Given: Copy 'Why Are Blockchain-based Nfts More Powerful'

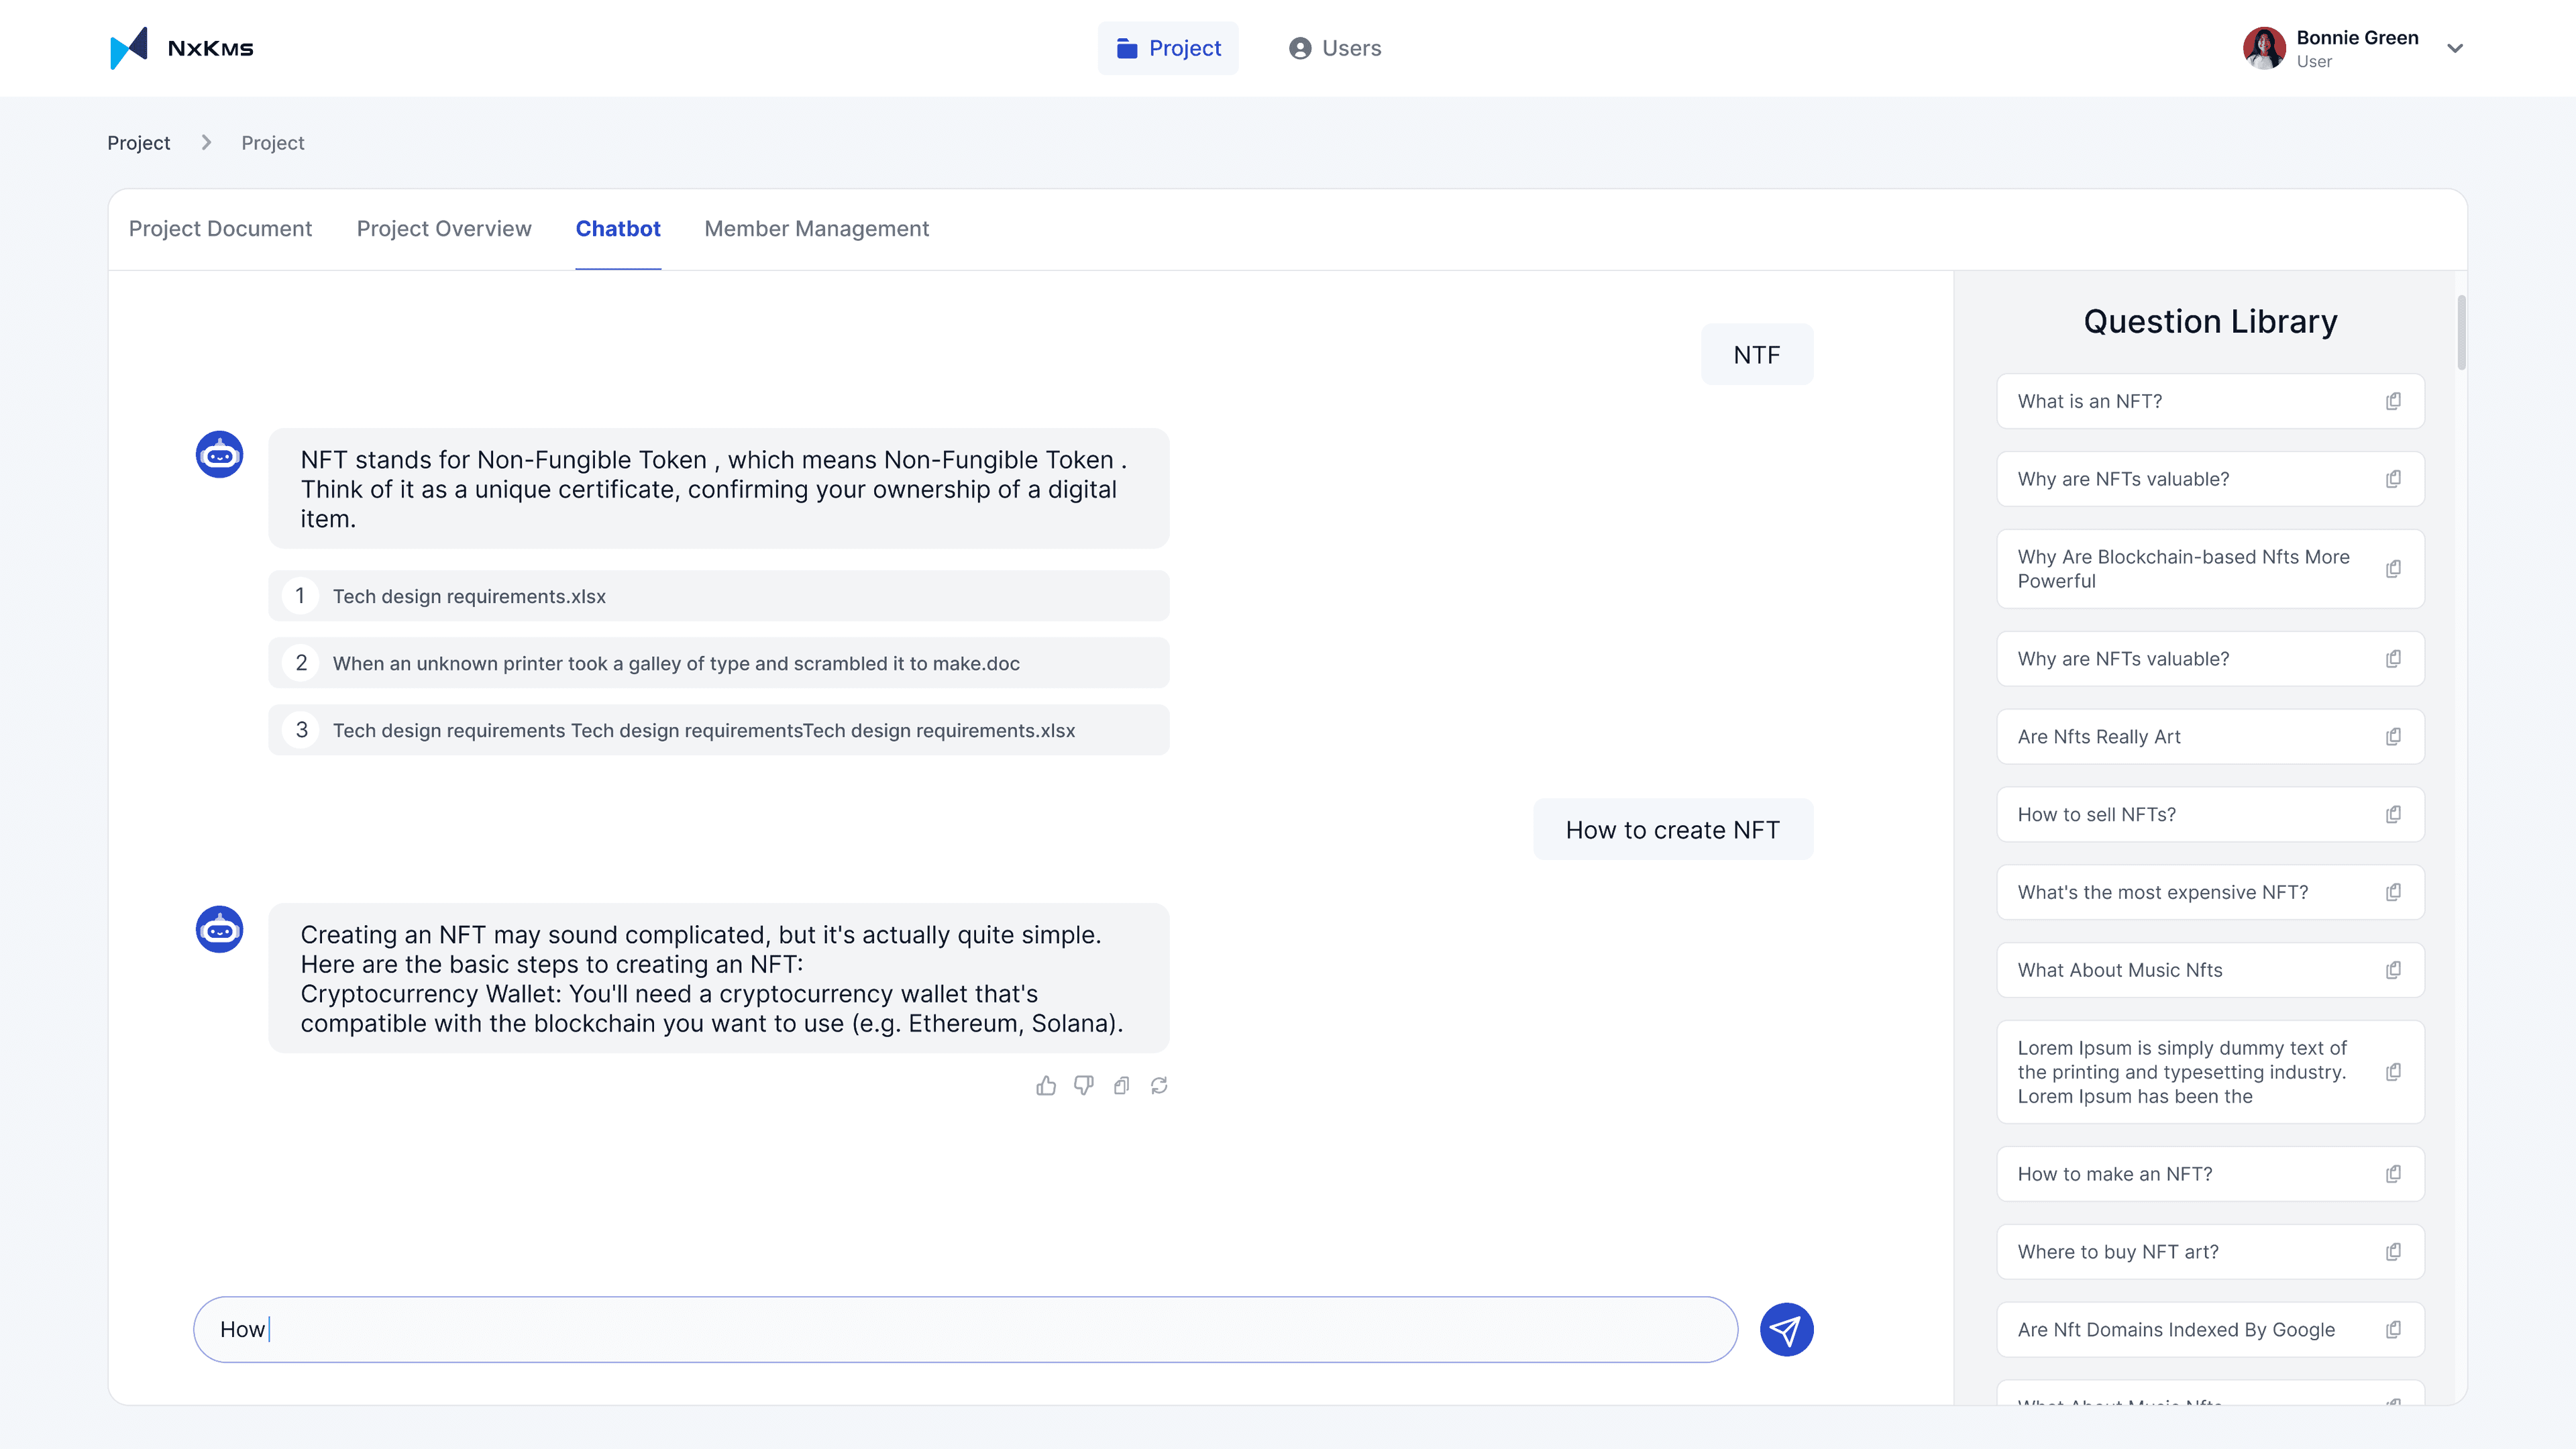Looking at the screenshot, I should [2394, 569].
